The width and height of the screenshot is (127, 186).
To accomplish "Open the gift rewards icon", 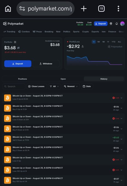I will click(x=111, y=24).
